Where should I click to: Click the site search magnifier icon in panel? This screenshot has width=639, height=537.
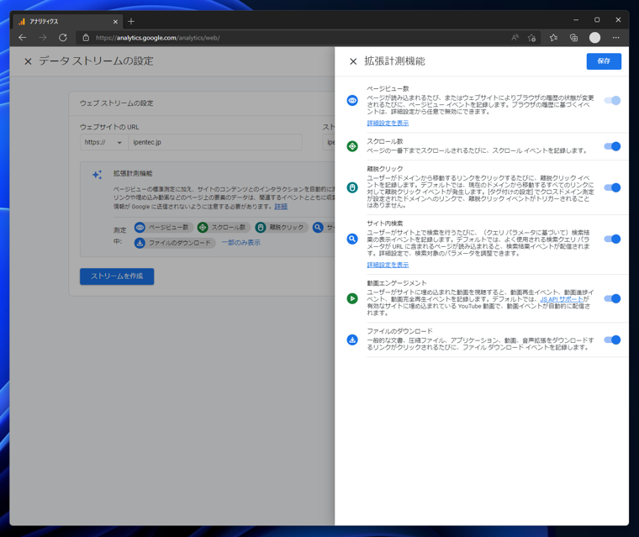pyautogui.click(x=352, y=239)
